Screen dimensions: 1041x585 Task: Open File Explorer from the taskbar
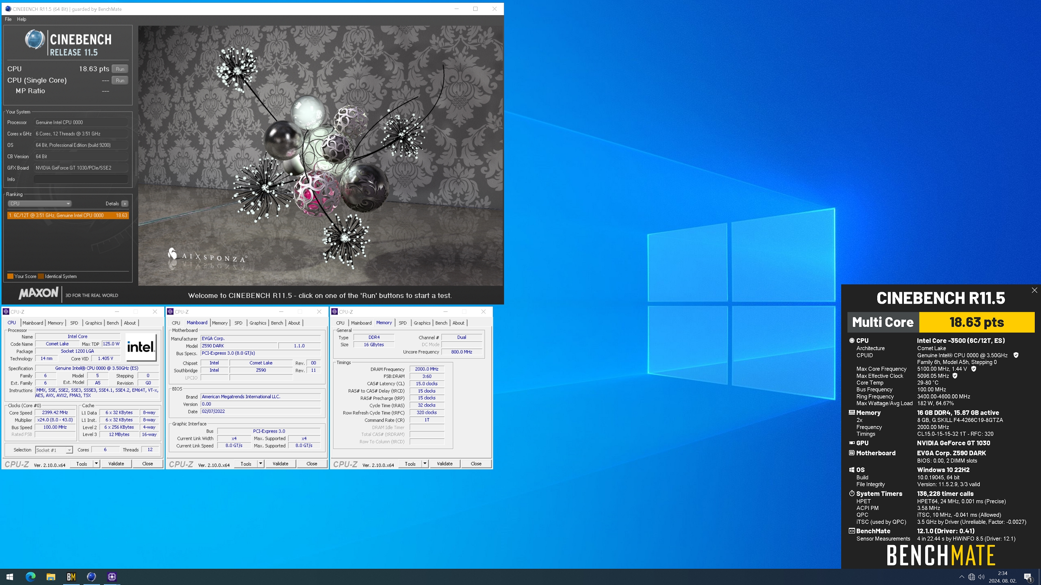click(x=51, y=576)
